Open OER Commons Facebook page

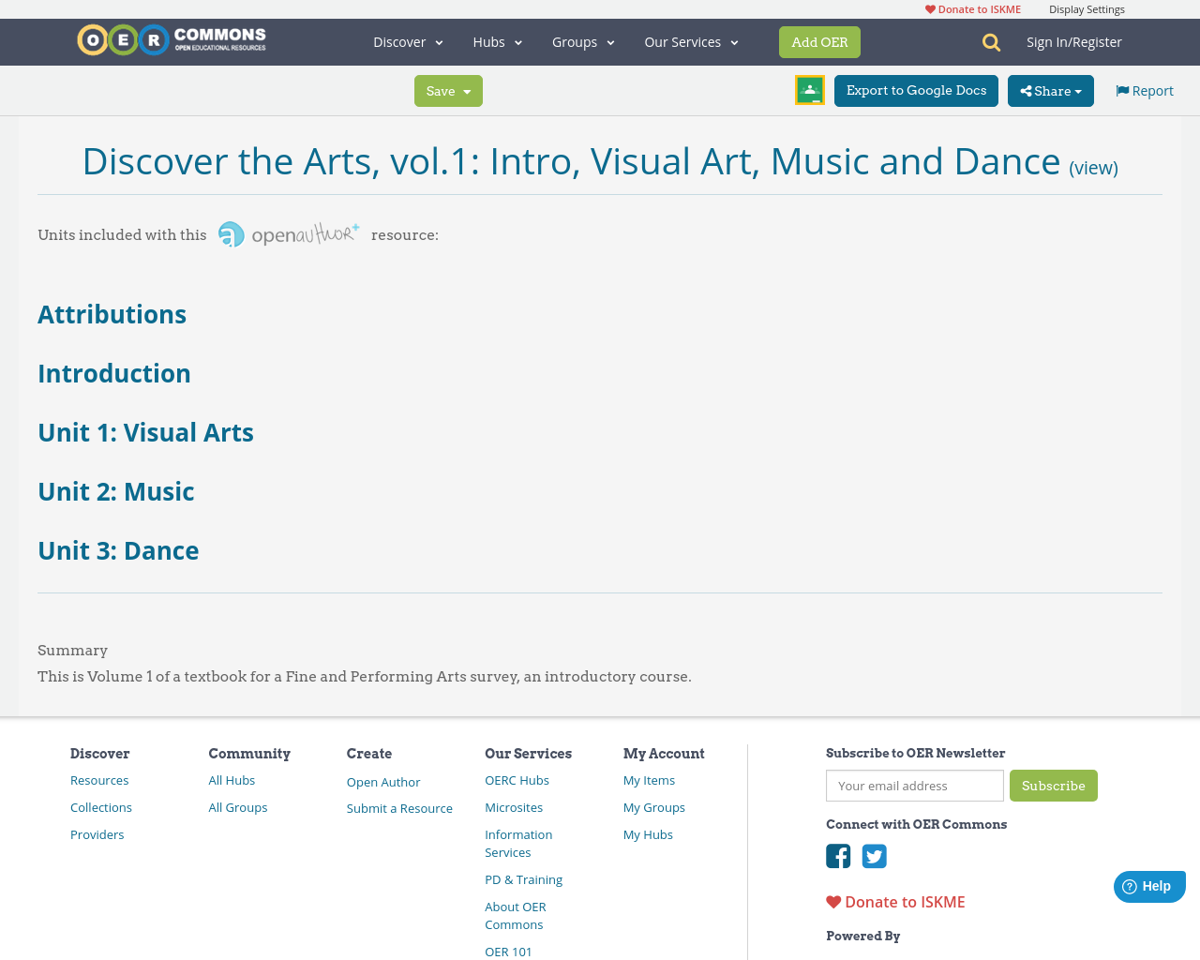click(x=837, y=855)
